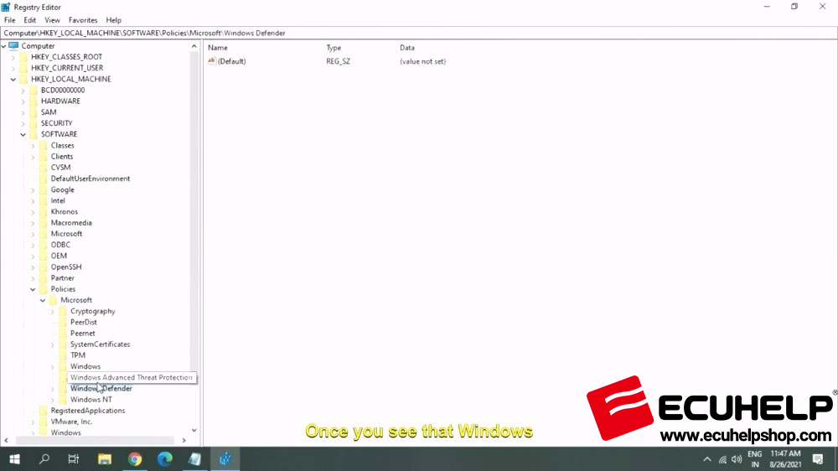
Task: Show hidden system tray icons
Action: [x=707, y=459]
